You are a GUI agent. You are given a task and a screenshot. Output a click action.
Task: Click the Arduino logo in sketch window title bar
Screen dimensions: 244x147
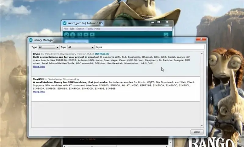tap(65, 23)
